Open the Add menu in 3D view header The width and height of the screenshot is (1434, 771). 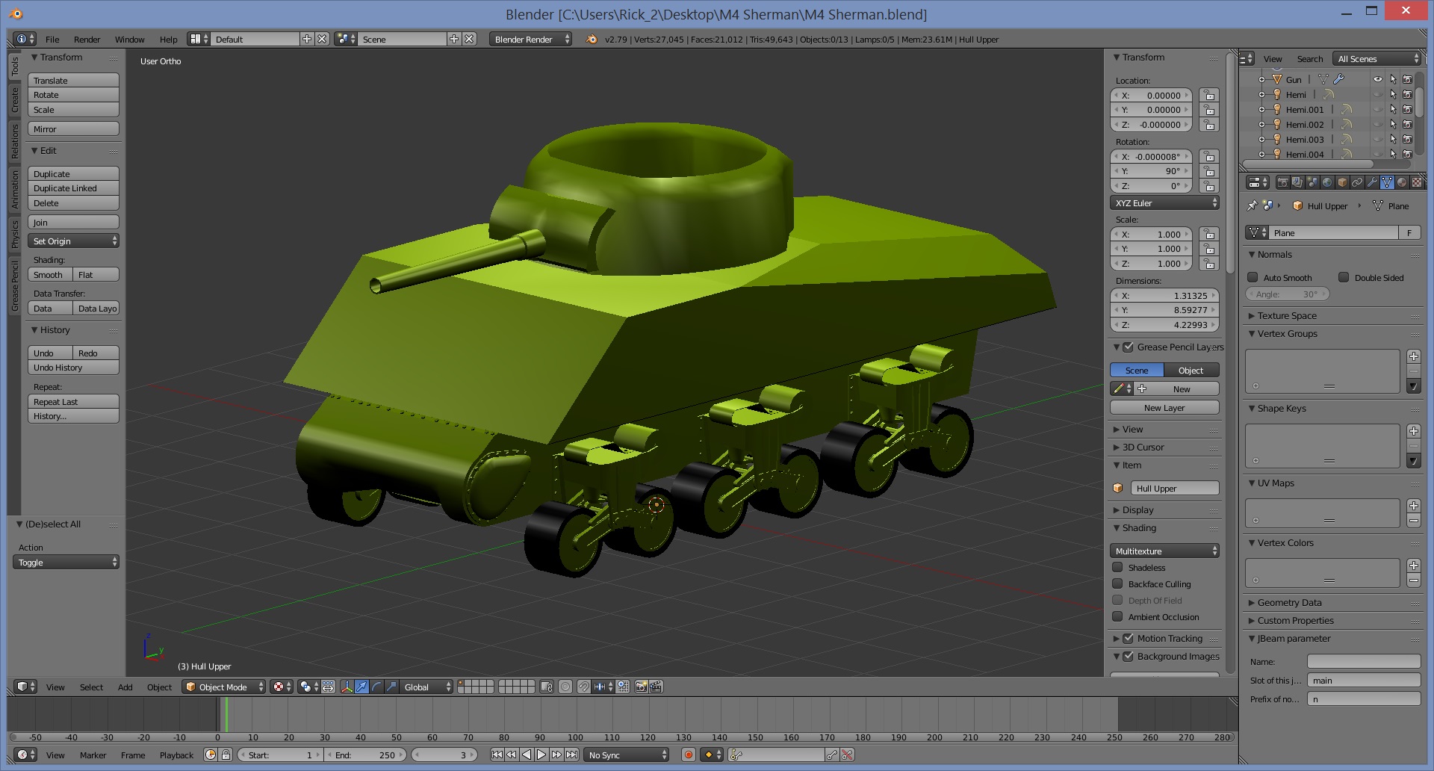(125, 687)
